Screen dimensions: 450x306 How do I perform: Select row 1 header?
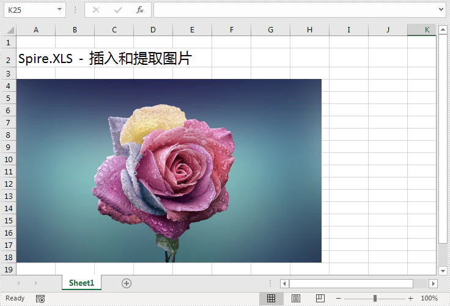click(x=9, y=42)
